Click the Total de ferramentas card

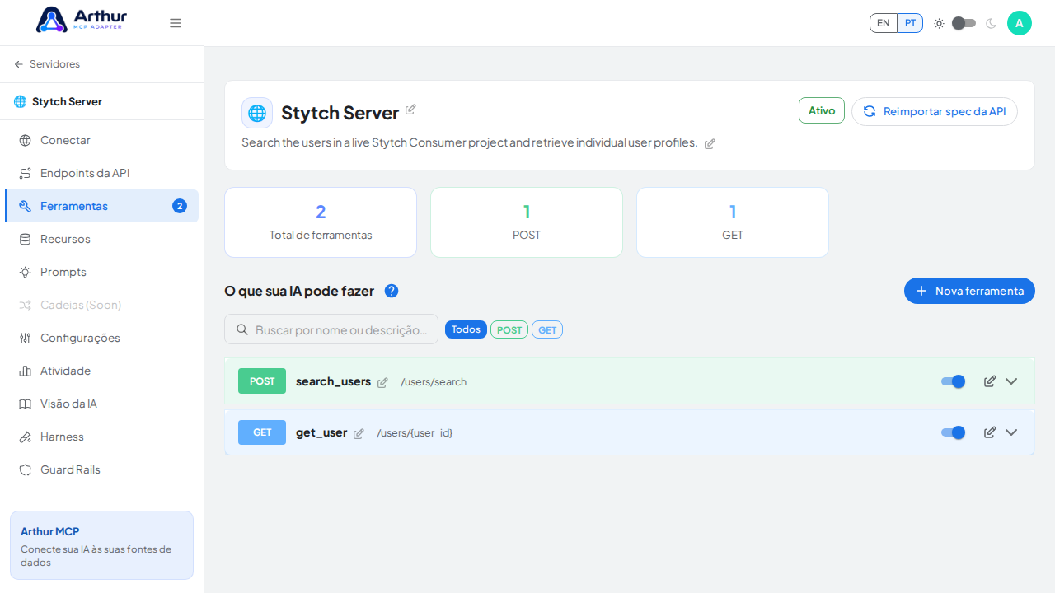click(x=321, y=222)
